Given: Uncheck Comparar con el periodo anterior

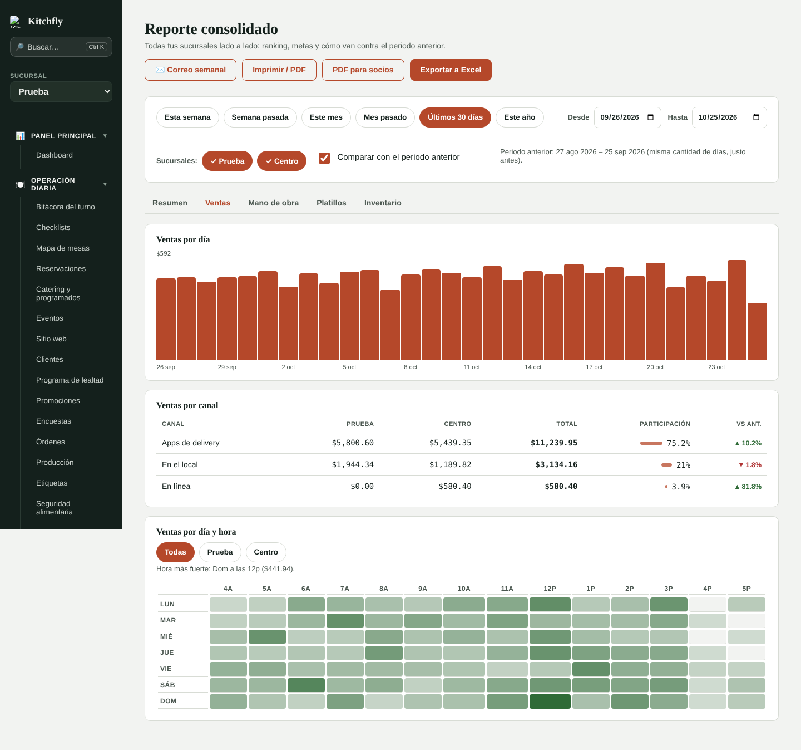Looking at the screenshot, I should coord(324,158).
